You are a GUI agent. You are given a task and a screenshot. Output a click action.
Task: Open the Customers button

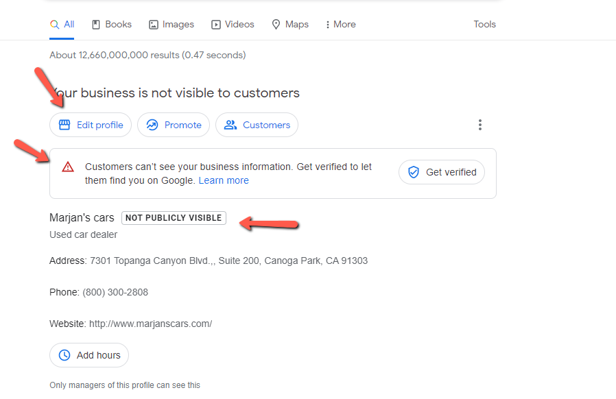(257, 125)
